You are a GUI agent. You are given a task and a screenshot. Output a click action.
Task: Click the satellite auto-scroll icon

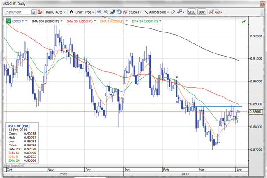(x=112, y=12)
